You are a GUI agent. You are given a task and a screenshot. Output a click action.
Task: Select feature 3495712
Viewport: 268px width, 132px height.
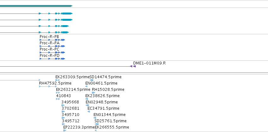[71, 121]
